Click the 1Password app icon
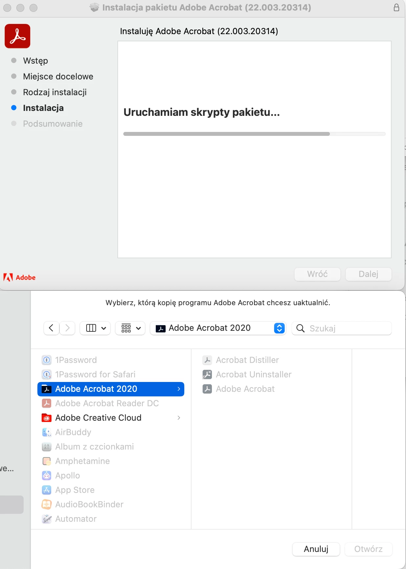The image size is (406, 569). (47, 360)
